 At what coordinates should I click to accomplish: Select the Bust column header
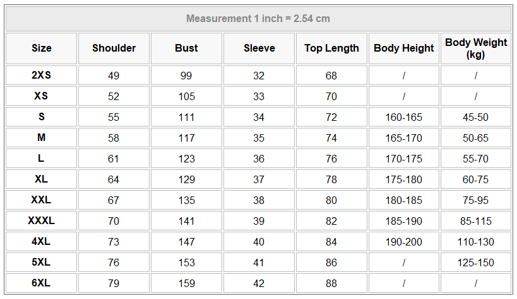click(x=186, y=48)
